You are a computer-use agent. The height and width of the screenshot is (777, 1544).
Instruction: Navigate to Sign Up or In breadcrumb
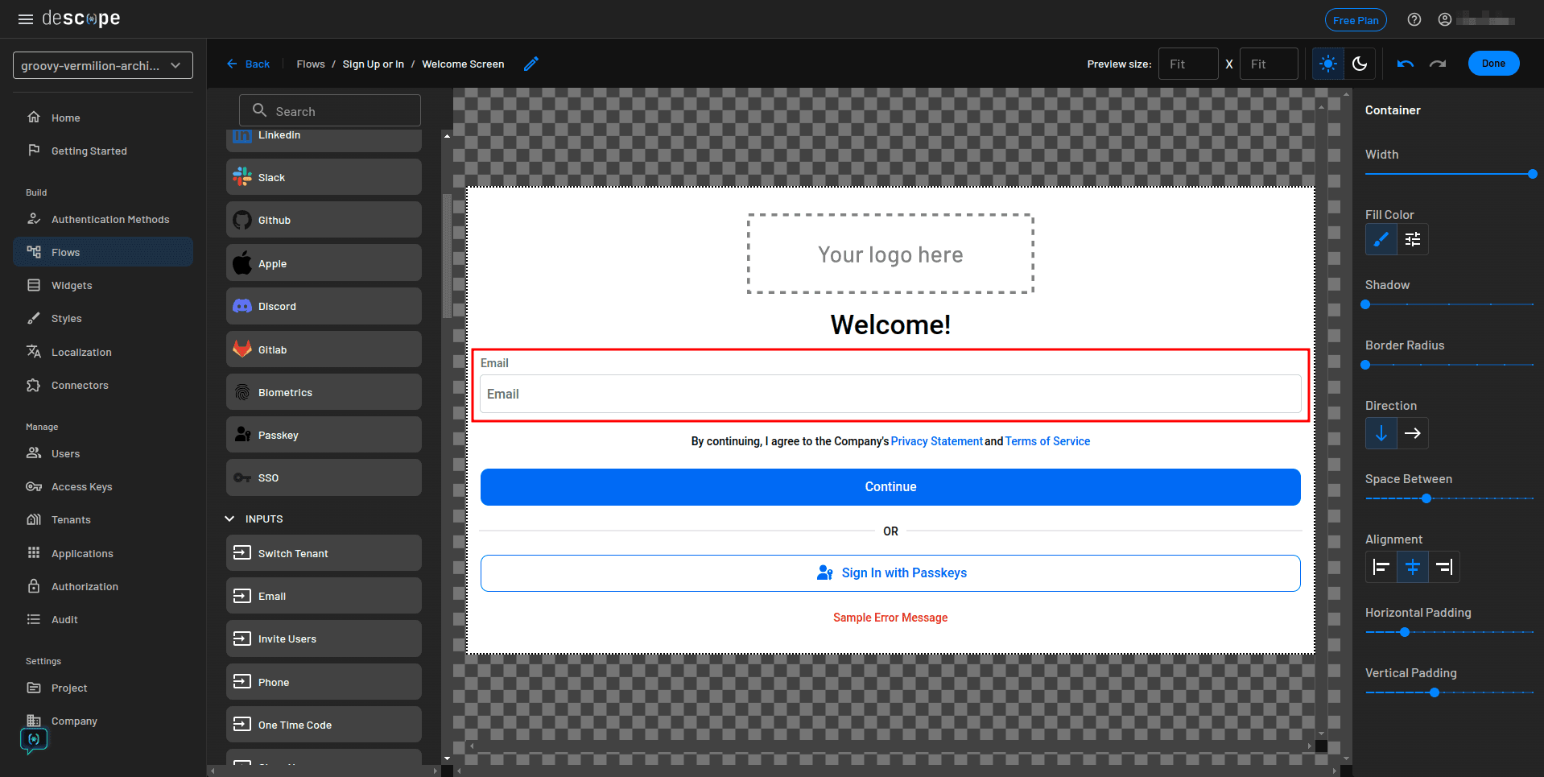pyautogui.click(x=373, y=64)
